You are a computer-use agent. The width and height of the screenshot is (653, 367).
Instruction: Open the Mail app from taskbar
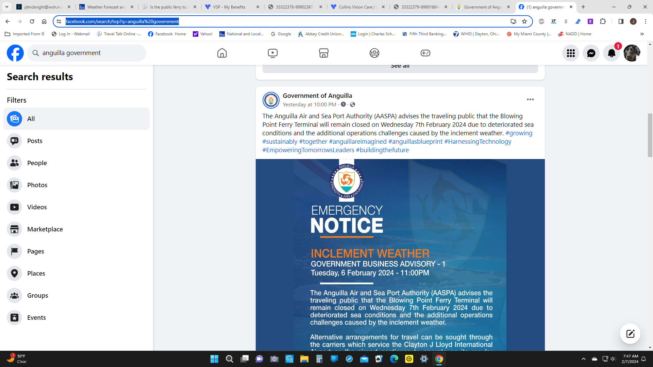[x=364, y=359]
